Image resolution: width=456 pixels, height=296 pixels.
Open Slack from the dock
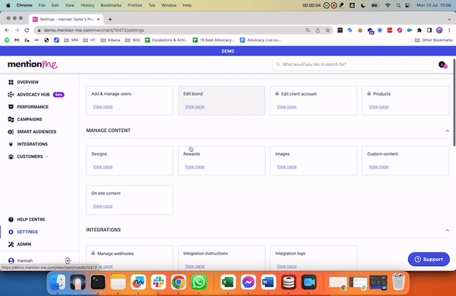click(158, 282)
